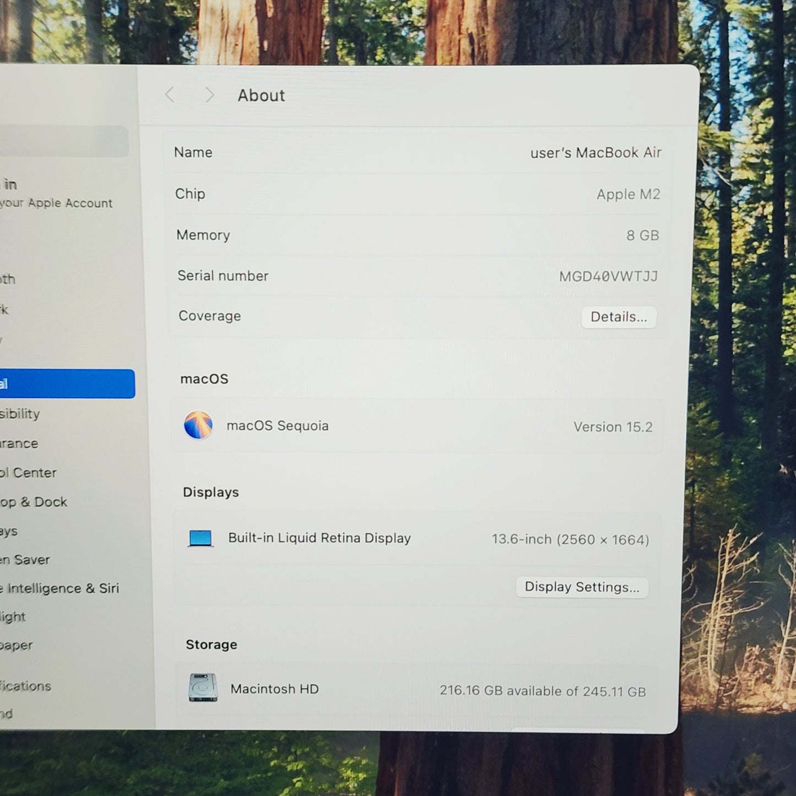Open Wallpaper in the sidebar
Viewport: 796px width, 796px height.
click(17, 645)
